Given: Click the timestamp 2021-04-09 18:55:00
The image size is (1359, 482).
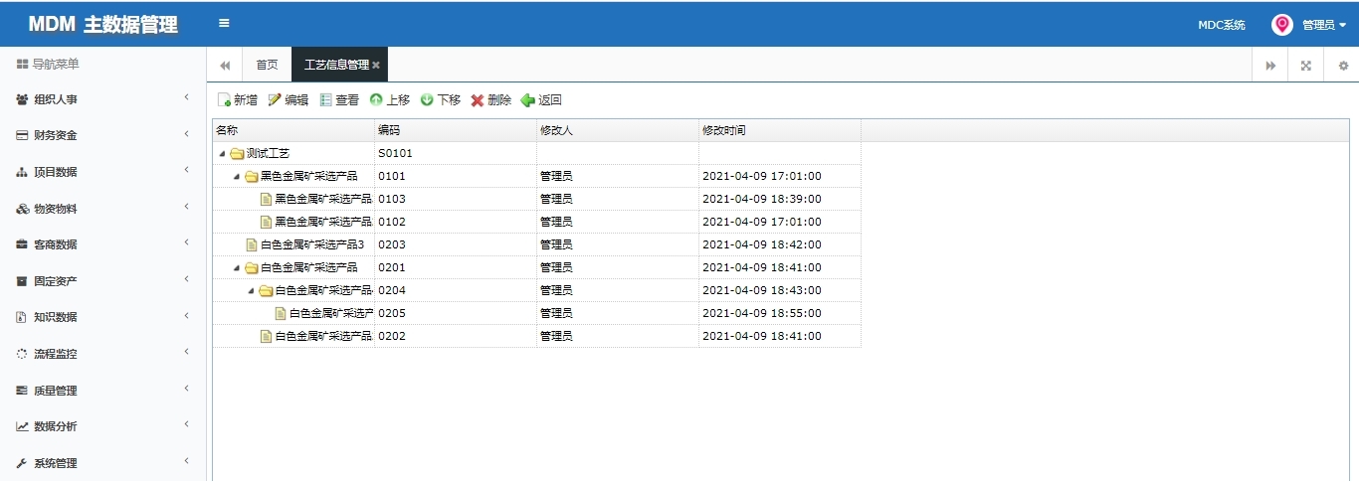Looking at the screenshot, I should [762, 313].
